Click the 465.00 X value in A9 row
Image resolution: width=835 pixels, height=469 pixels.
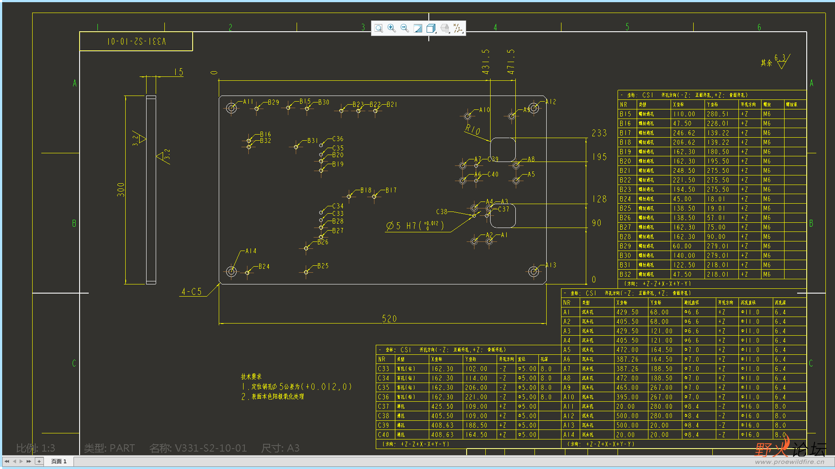click(628, 387)
